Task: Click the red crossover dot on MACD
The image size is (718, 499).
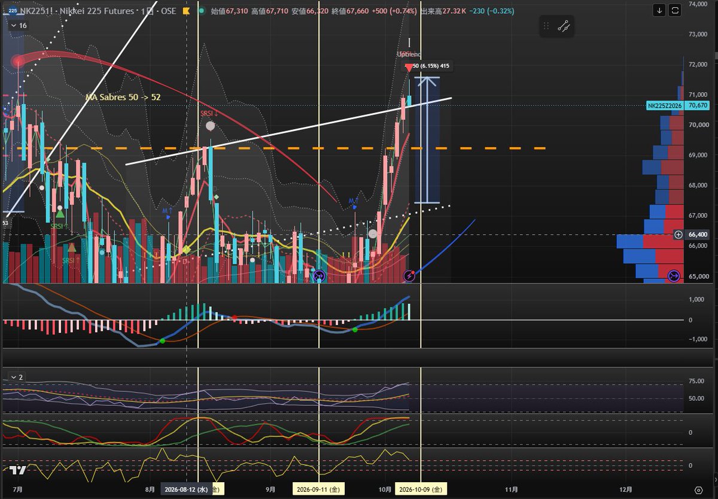Action: [x=235, y=317]
